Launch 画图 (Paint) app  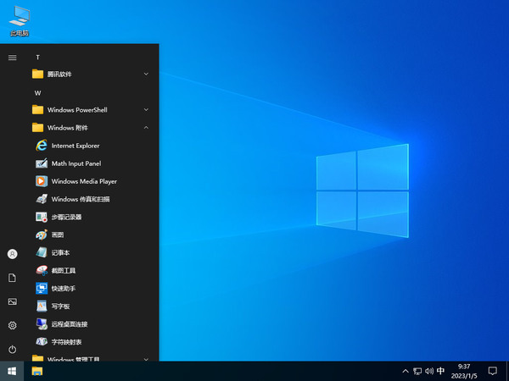click(x=57, y=235)
